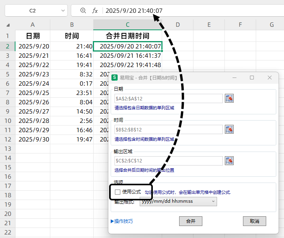Click the date range picker icon

coord(230,98)
